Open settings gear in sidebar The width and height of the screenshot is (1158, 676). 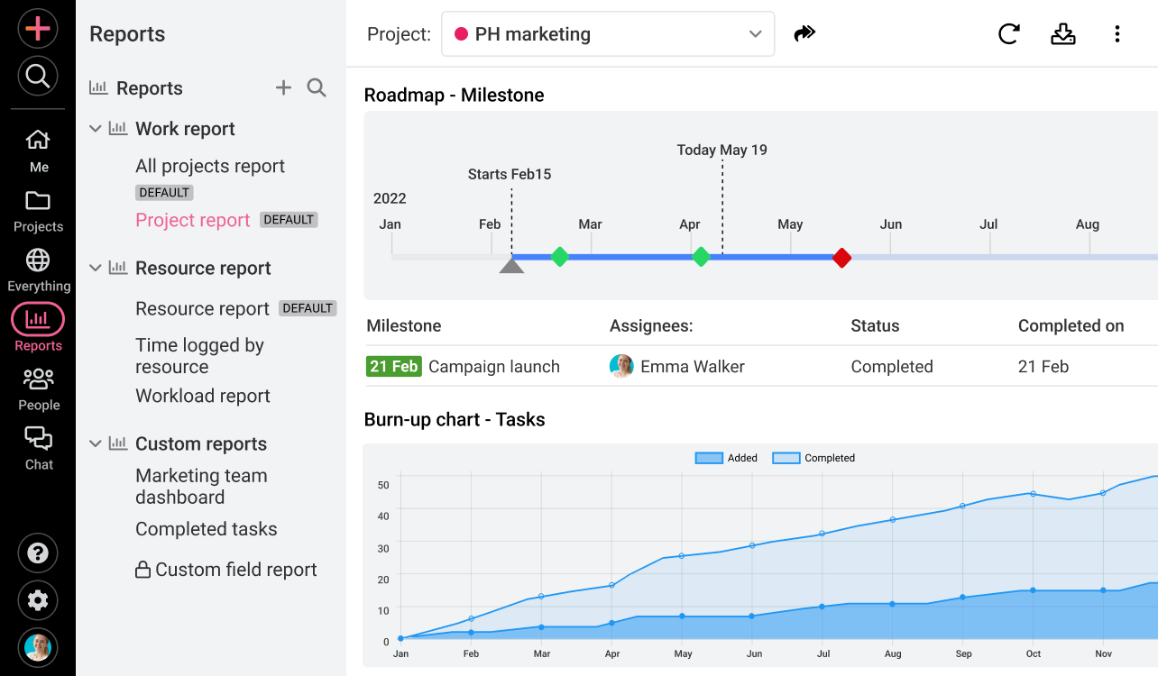(x=38, y=600)
